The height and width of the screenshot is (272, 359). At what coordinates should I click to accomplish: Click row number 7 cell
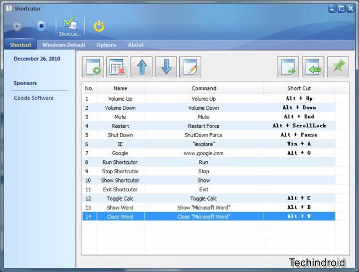coord(89,153)
